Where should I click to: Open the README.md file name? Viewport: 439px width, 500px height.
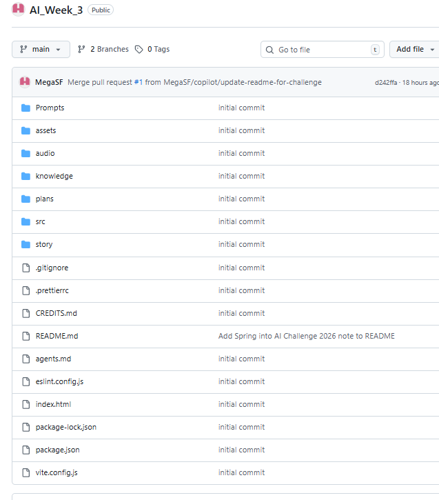click(x=57, y=336)
